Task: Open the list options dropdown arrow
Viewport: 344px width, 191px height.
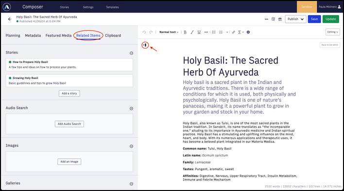Action: pos(227,32)
